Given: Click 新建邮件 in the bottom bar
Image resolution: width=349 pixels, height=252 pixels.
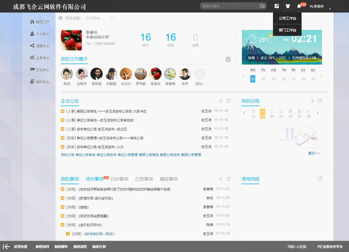Looking at the screenshot, I should click(x=61, y=247).
